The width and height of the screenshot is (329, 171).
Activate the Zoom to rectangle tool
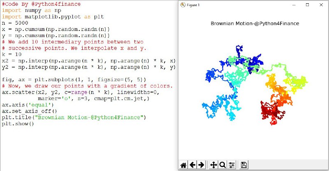click(x=222, y=165)
